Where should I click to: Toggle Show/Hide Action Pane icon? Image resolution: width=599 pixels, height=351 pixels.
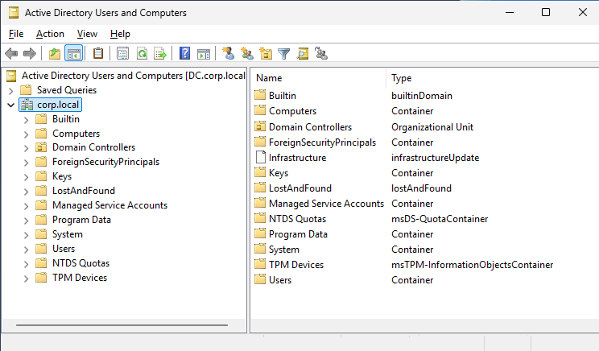204,53
